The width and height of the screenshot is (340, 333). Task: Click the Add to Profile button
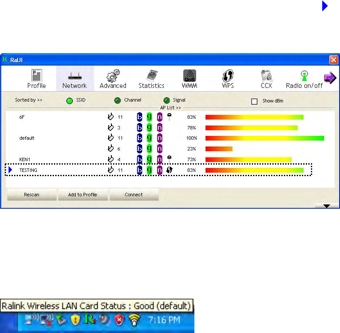pyautogui.click(x=83, y=195)
